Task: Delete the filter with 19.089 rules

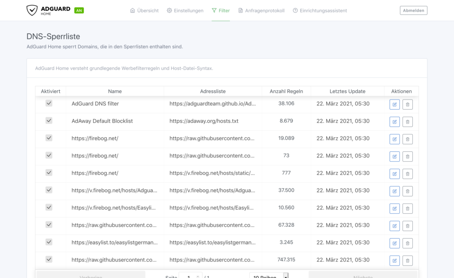Action: [x=407, y=139]
